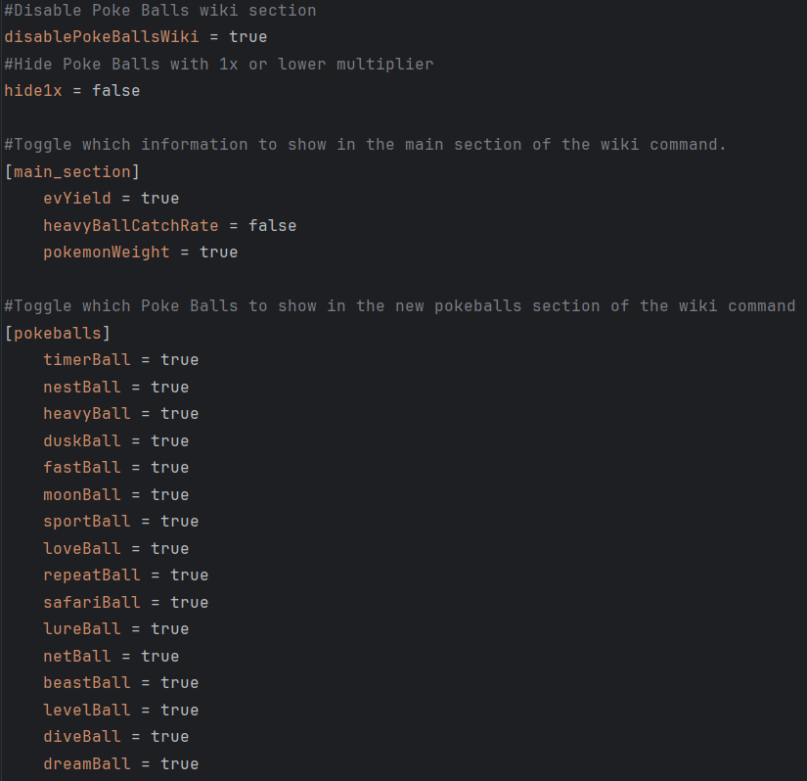Screen dimensions: 807x781
Task: Click the moonBall setting line
Action: point(115,494)
